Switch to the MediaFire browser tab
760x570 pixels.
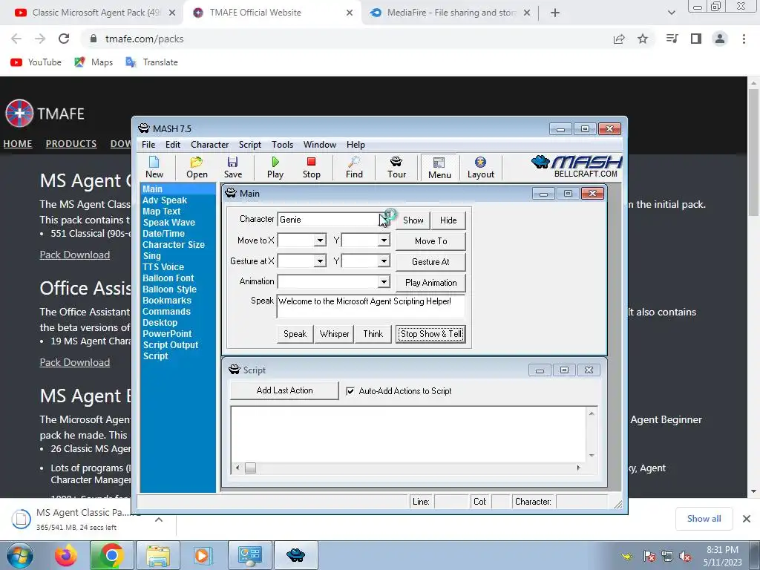pyautogui.click(x=451, y=13)
